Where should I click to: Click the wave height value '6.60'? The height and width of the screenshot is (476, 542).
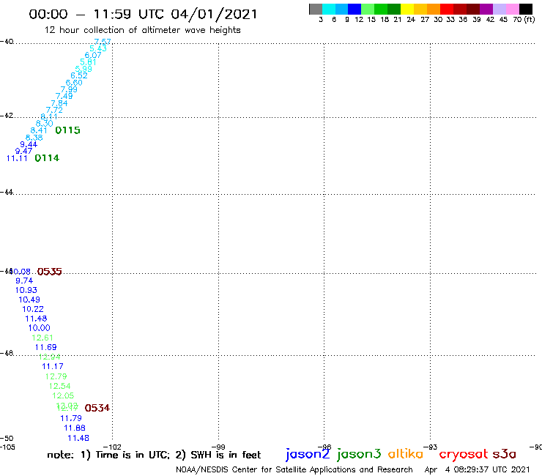(74, 83)
